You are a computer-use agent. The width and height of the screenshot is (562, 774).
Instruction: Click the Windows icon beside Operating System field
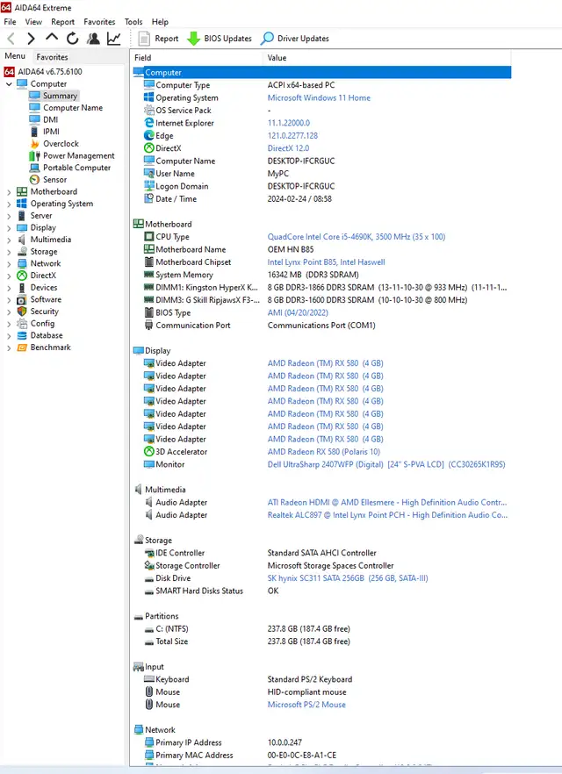[148, 97]
